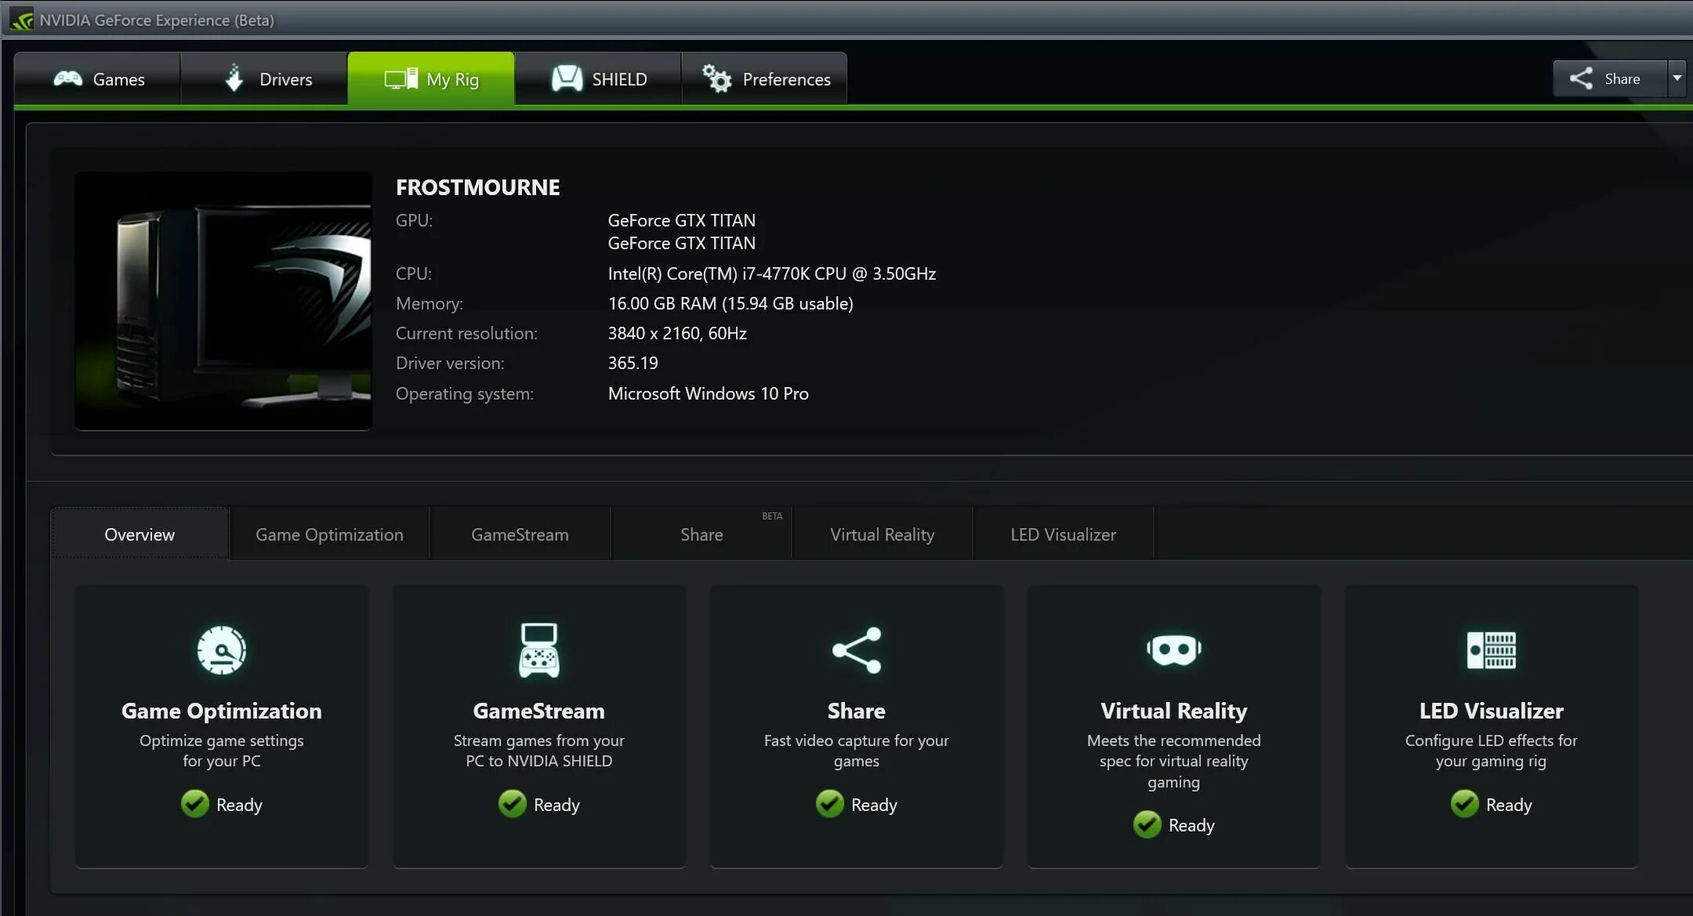
Task: Select the Overview sub-tab
Action: point(140,534)
